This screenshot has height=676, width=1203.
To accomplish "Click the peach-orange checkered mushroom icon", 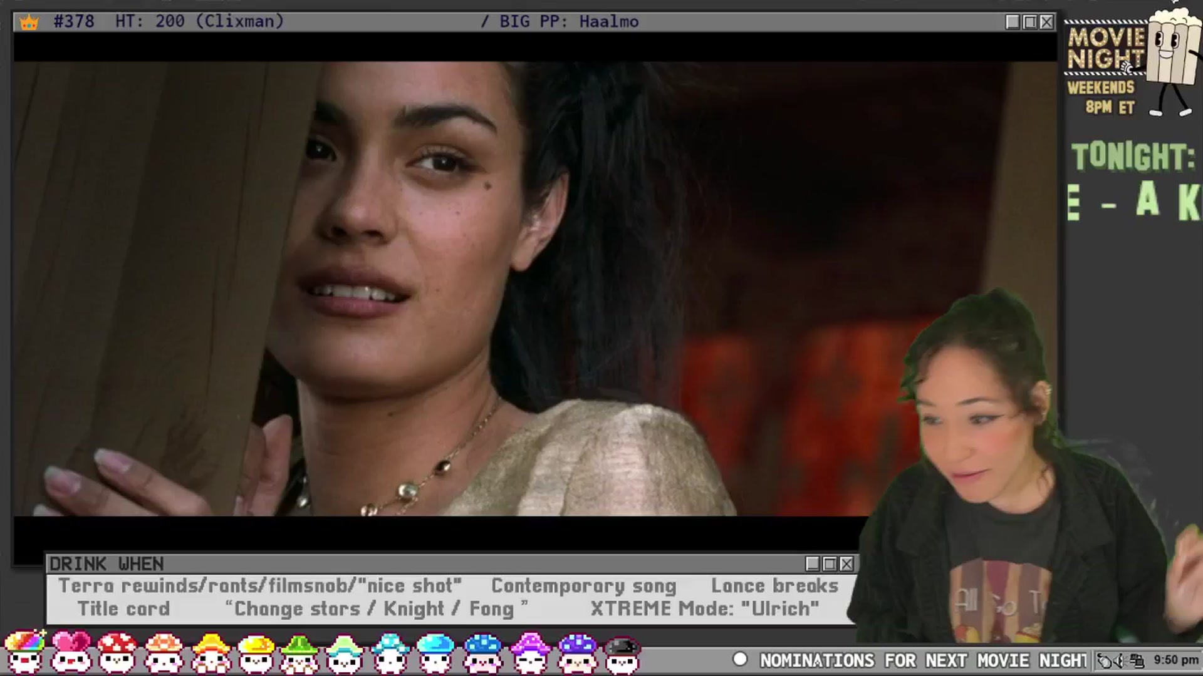I will [164, 653].
